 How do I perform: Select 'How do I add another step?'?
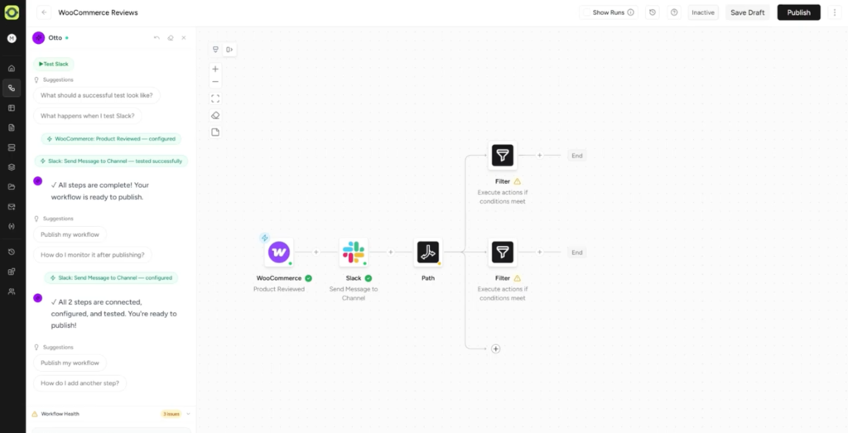(x=79, y=383)
